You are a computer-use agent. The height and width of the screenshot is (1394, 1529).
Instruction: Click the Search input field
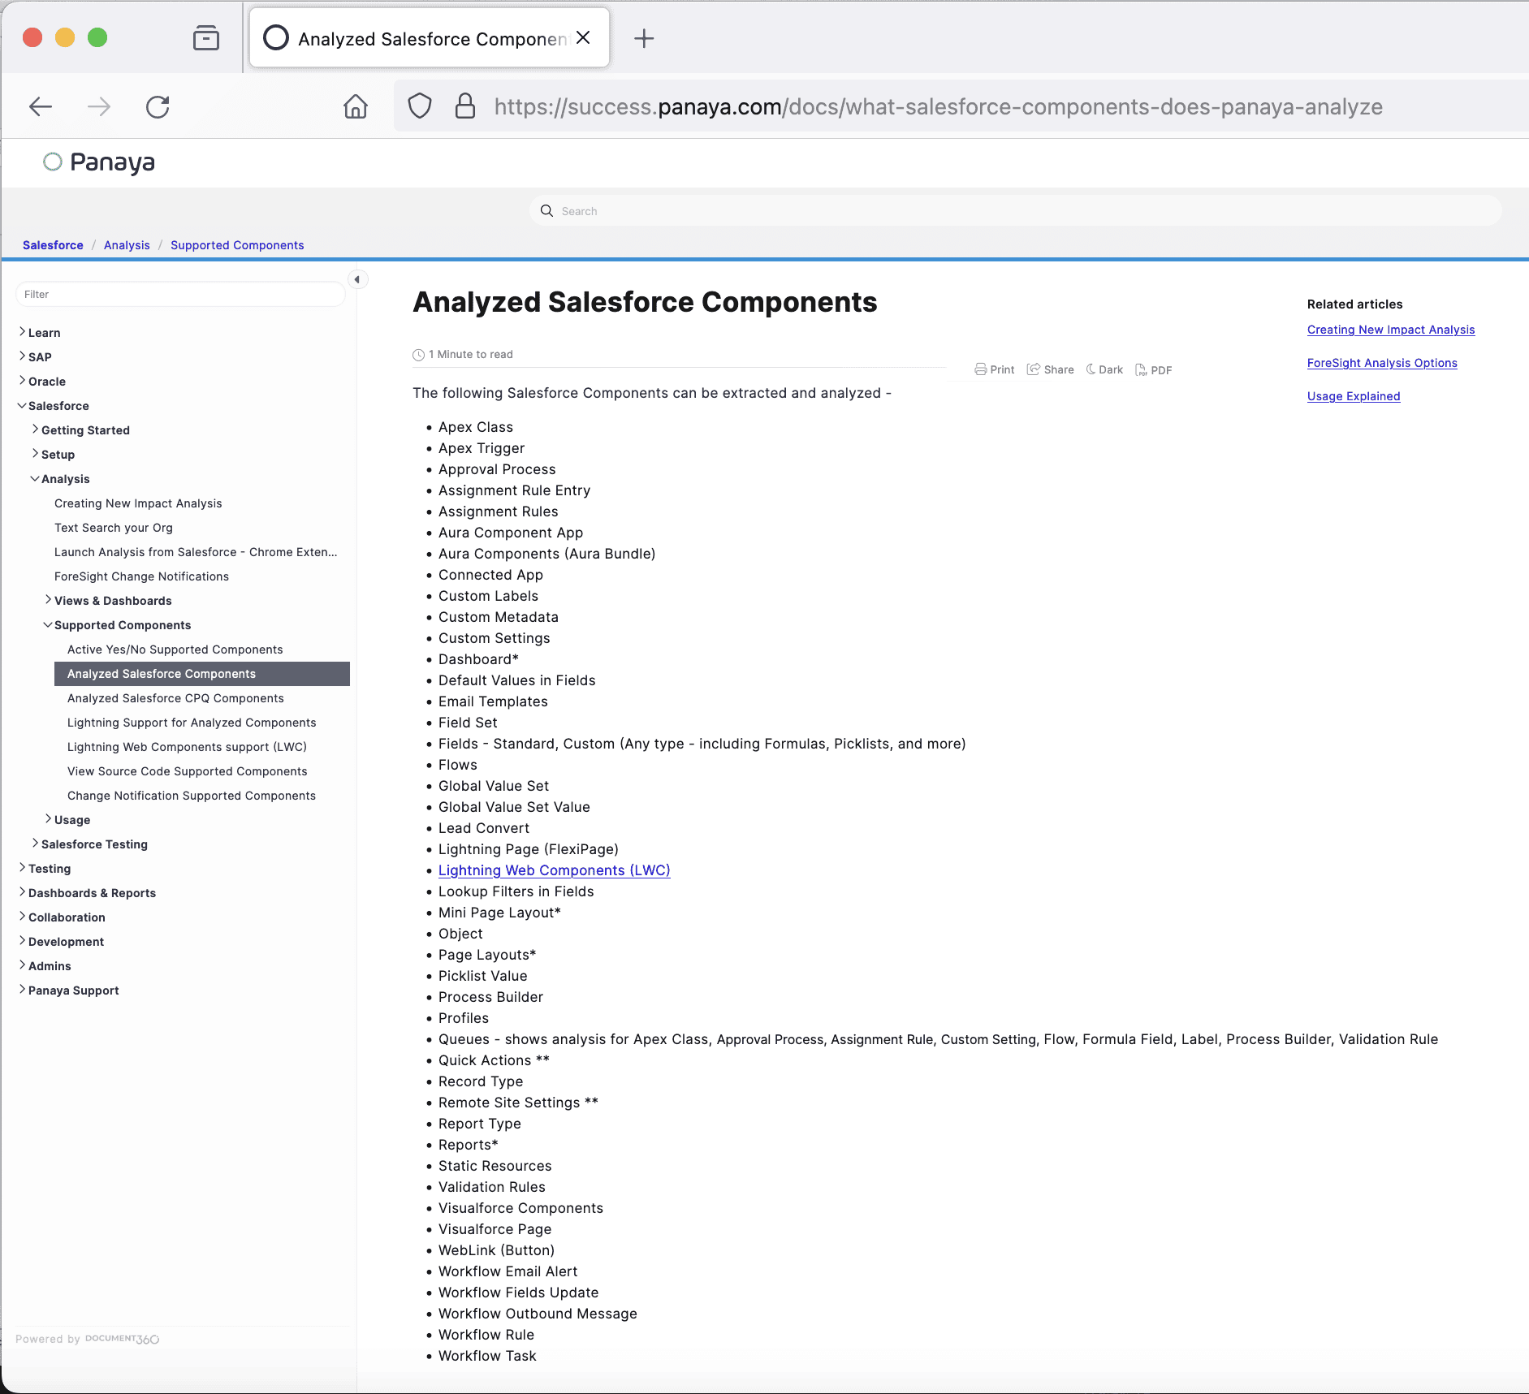1015,211
